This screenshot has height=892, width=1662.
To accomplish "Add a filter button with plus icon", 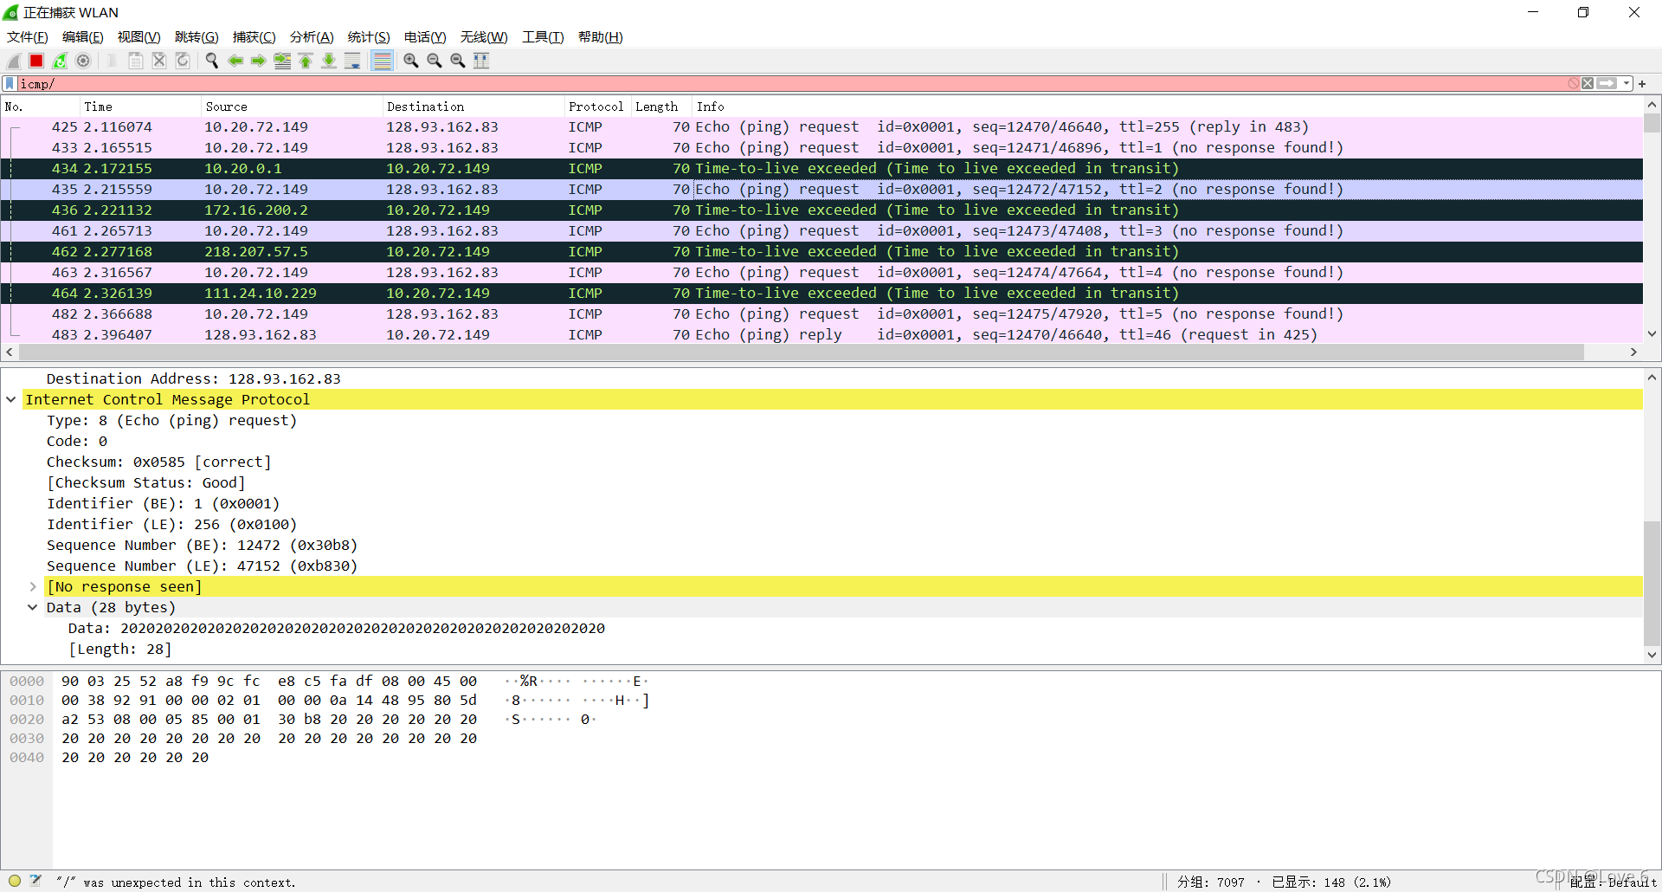I will (x=1642, y=84).
